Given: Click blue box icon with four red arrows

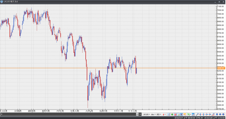Looking at the screenshot, I should click(223, 114).
